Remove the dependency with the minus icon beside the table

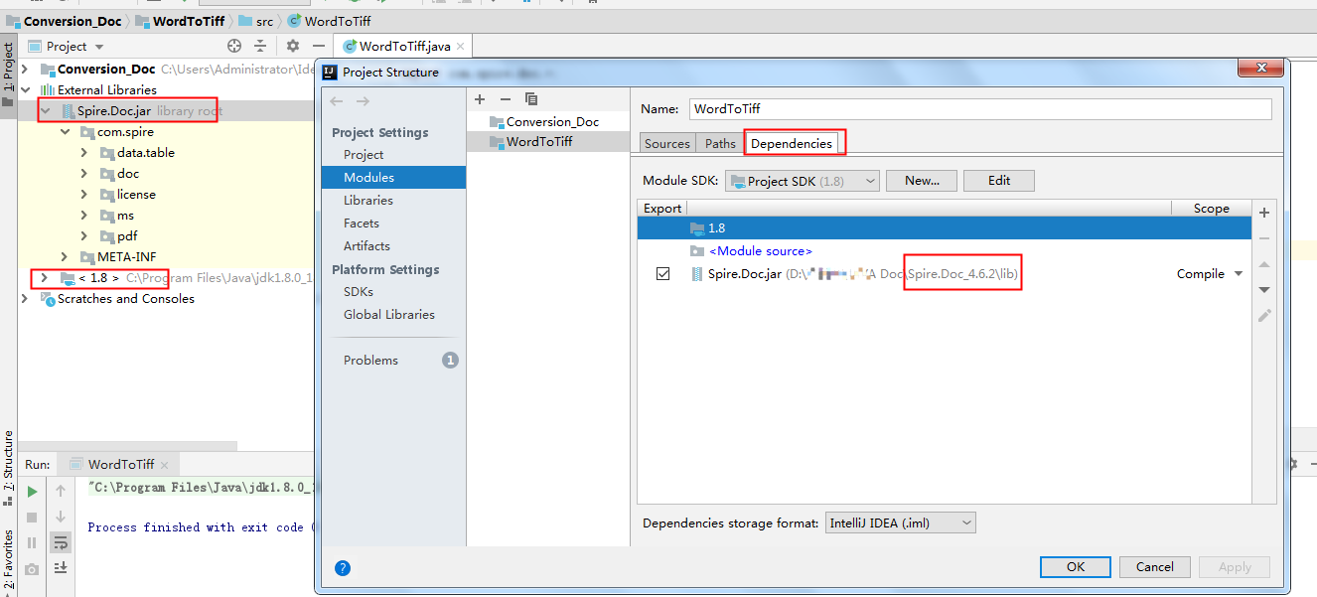tap(1264, 238)
